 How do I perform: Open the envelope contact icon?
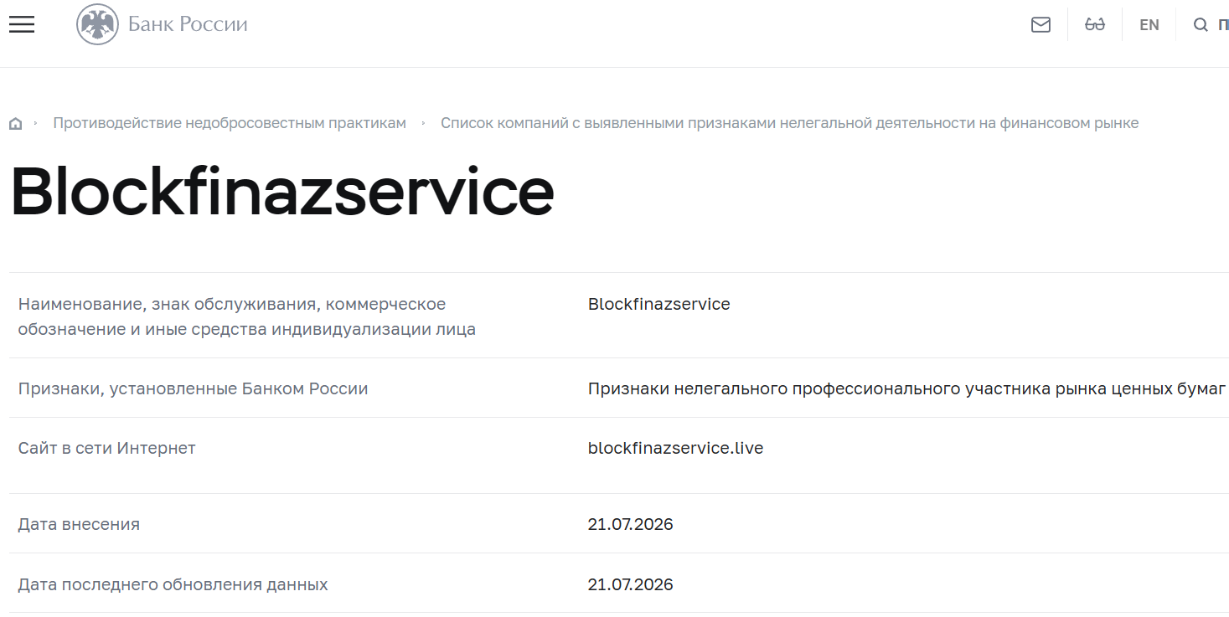tap(1041, 25)
